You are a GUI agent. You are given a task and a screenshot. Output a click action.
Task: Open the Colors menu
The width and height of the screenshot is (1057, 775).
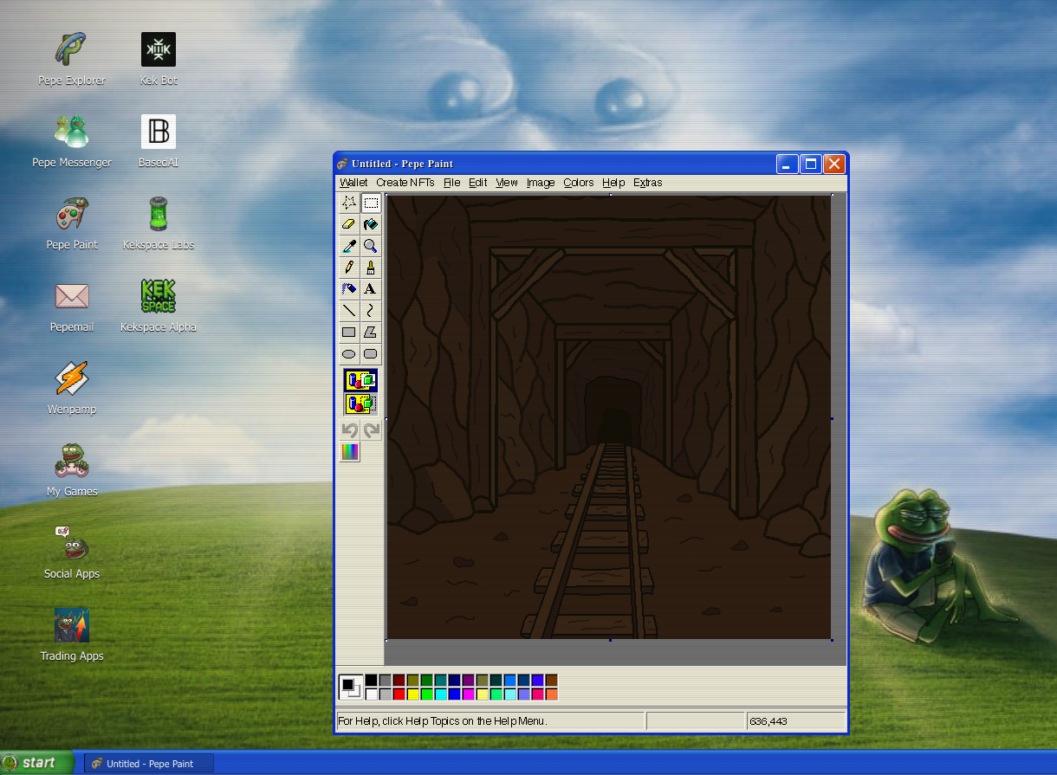pyautogui.click(x=578, y=183)
